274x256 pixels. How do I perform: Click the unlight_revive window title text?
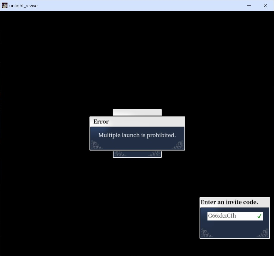23,5
